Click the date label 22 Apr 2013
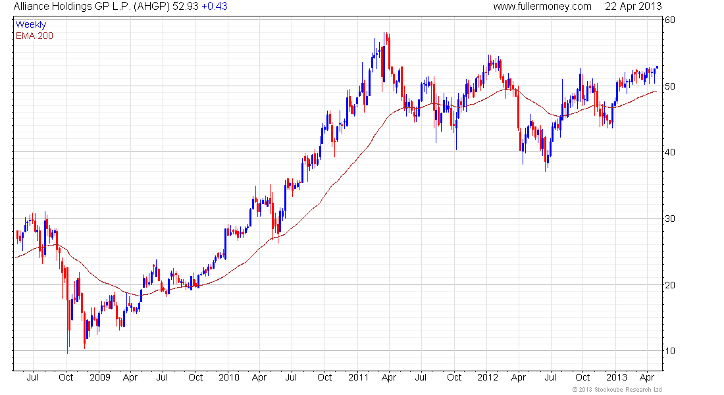This screenshot has width=724, height=395. (x=633, y=7)
